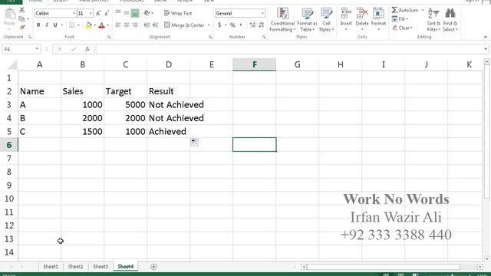491x276 pixels.
Task: Click the Copy icon in Clipboard group
Action: click(21, 18)
